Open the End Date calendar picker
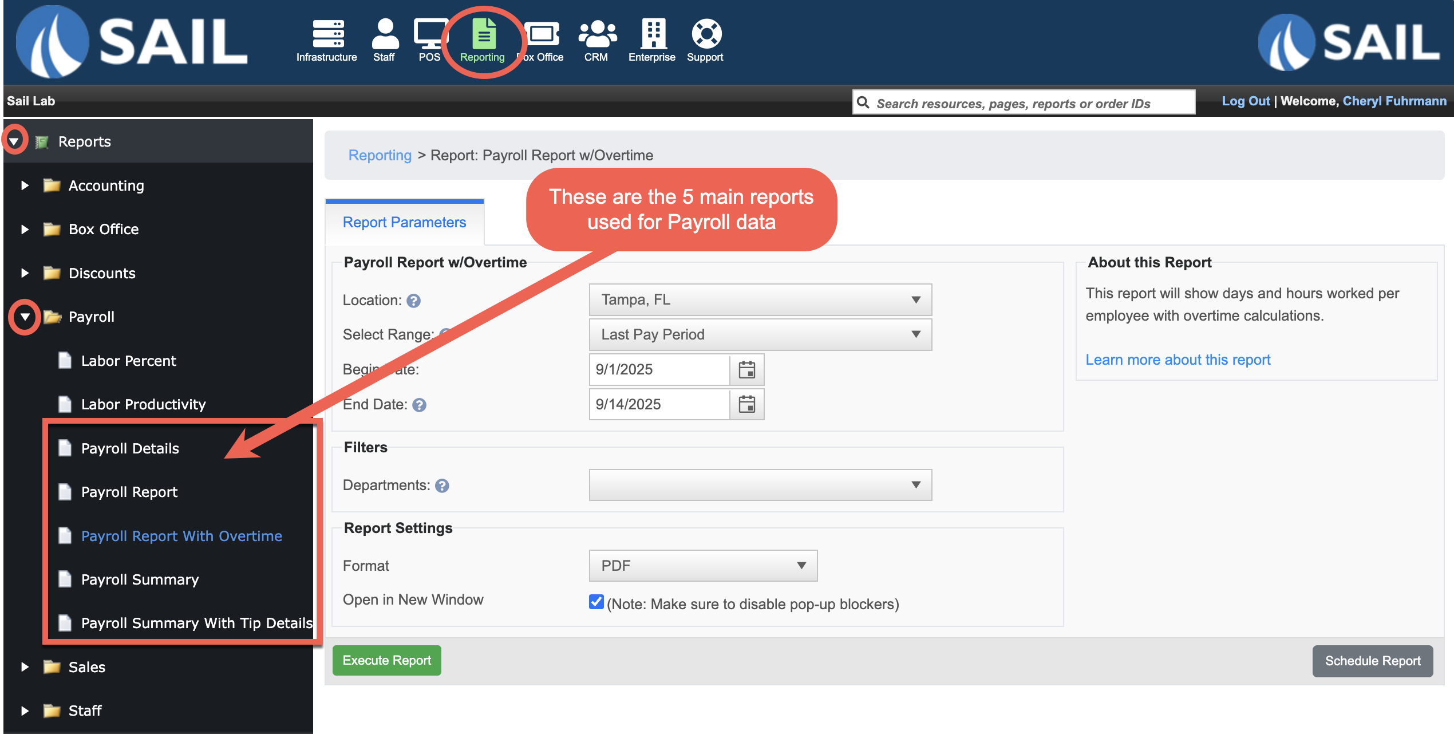The width and height of the screenshot is (1454, 734). (746, 405)
